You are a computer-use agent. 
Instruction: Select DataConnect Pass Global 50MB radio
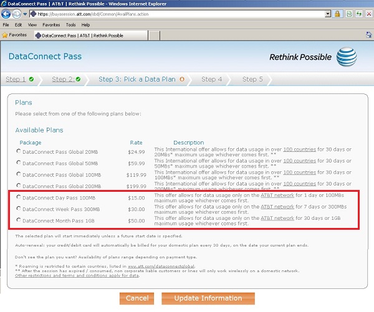pyautogui.click(x=18, y=163)
